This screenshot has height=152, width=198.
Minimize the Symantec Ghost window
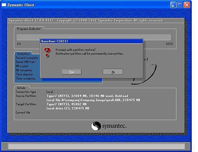pyautogui.click(x=173, y=5)
